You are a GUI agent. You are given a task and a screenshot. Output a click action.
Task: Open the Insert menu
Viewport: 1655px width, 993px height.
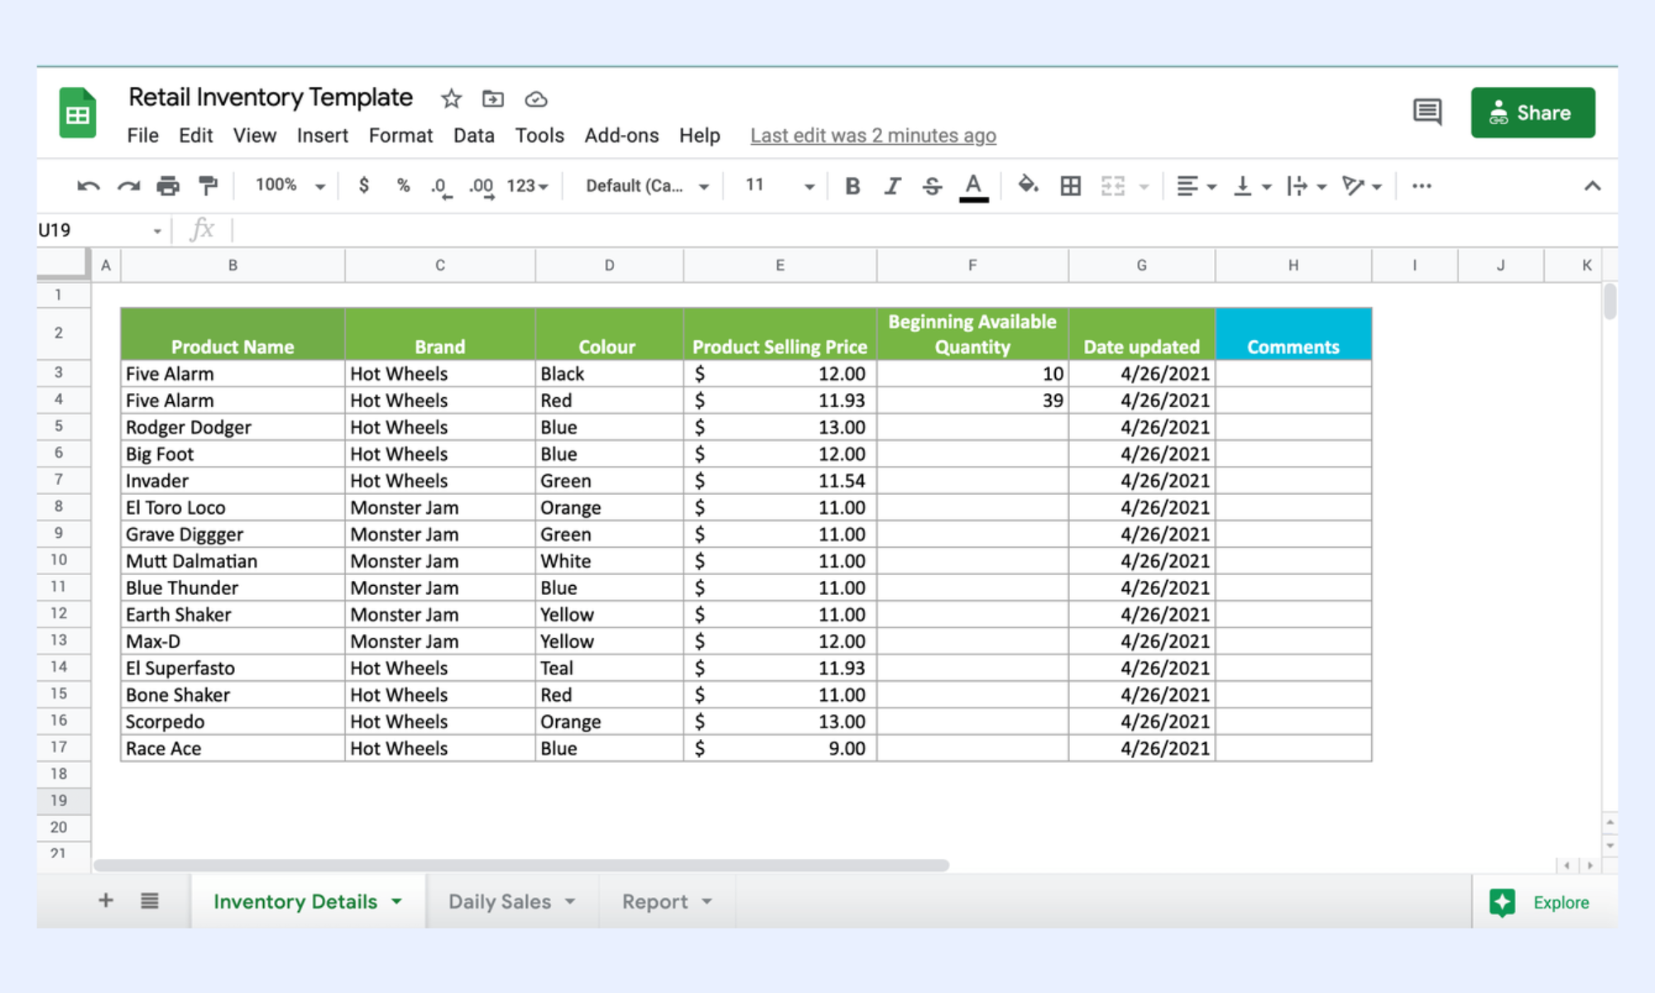(323, 136)
